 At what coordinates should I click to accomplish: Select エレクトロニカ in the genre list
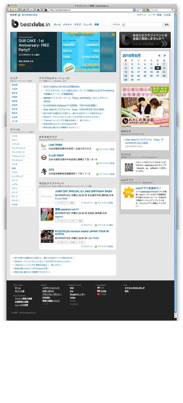18,148
